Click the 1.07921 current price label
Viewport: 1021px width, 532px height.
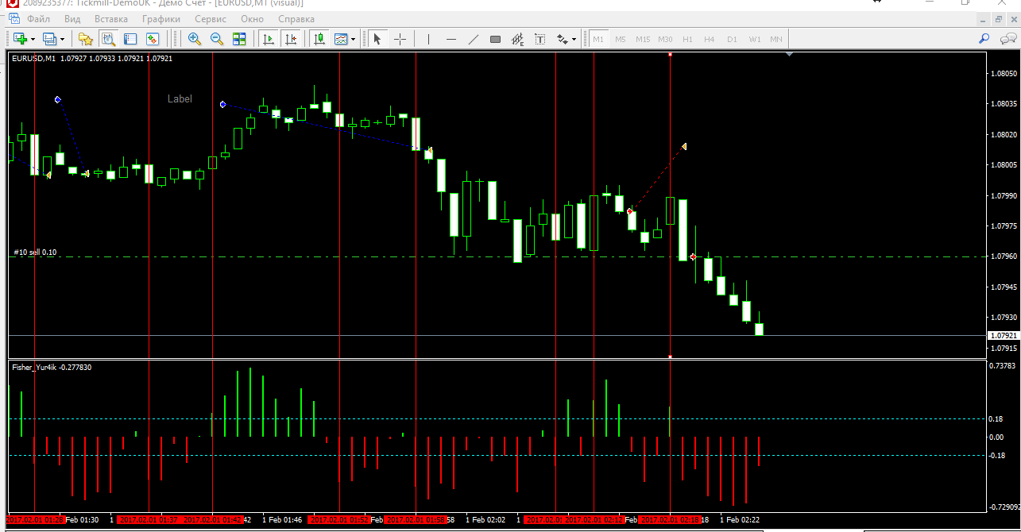[x=1003, y=336]
